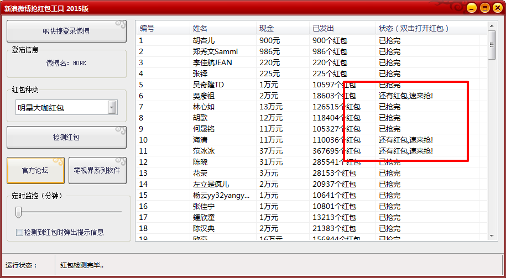Open 零视界系列软件 button
The height and width of the screenshot is (278, 506).
tap(97, 171)
